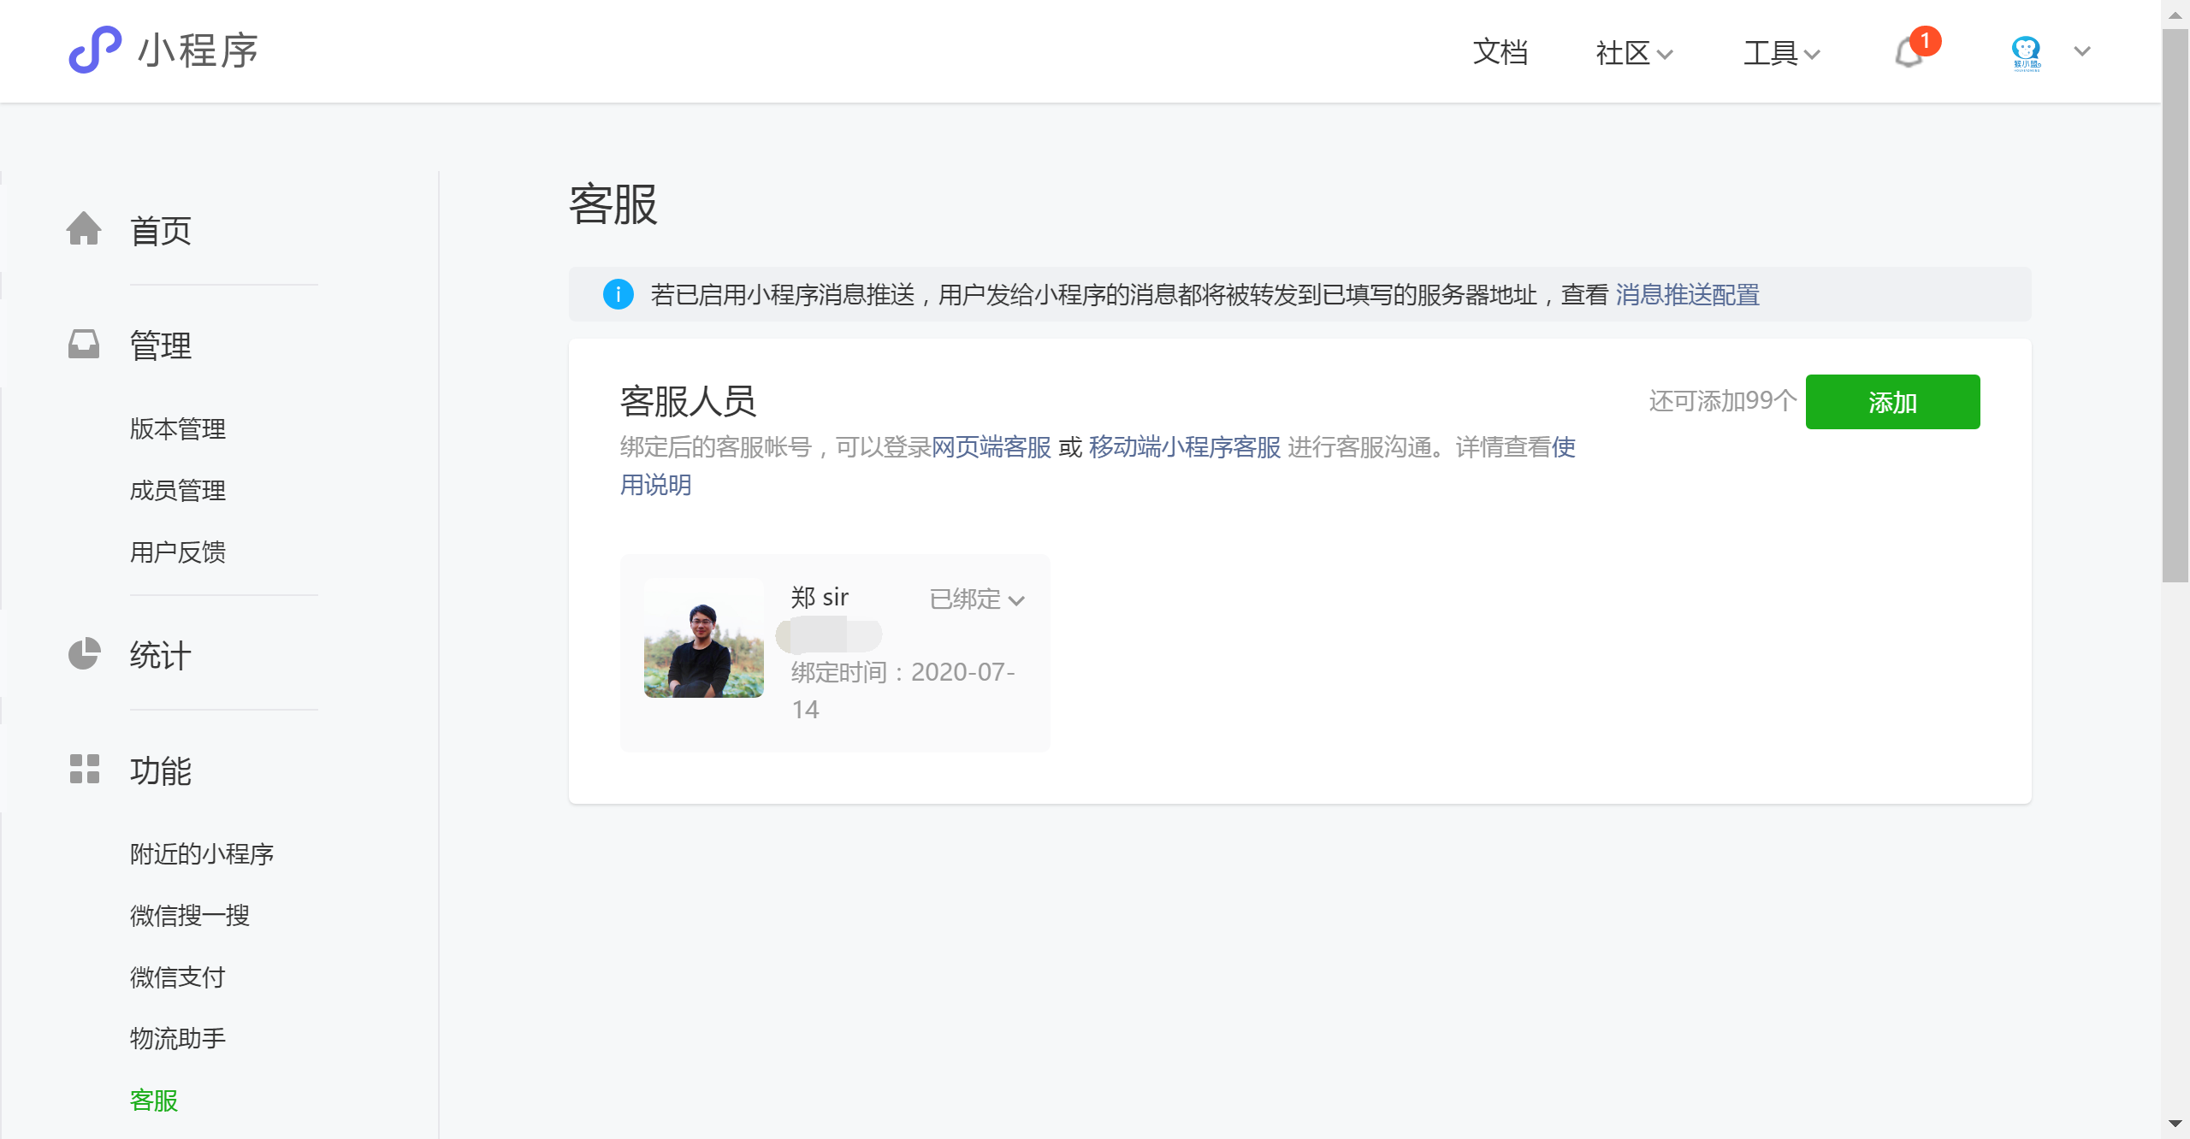Click the mini program logo icon

tap(94, 50)
